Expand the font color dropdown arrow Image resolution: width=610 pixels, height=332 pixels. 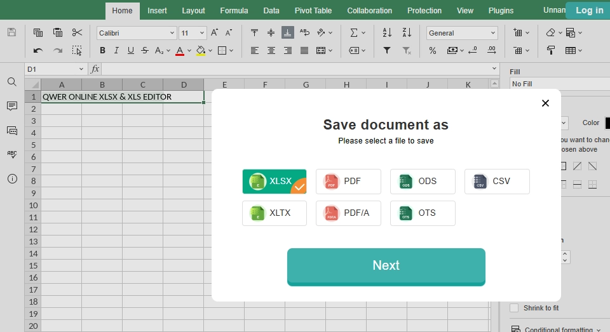[x=189, y=51]
